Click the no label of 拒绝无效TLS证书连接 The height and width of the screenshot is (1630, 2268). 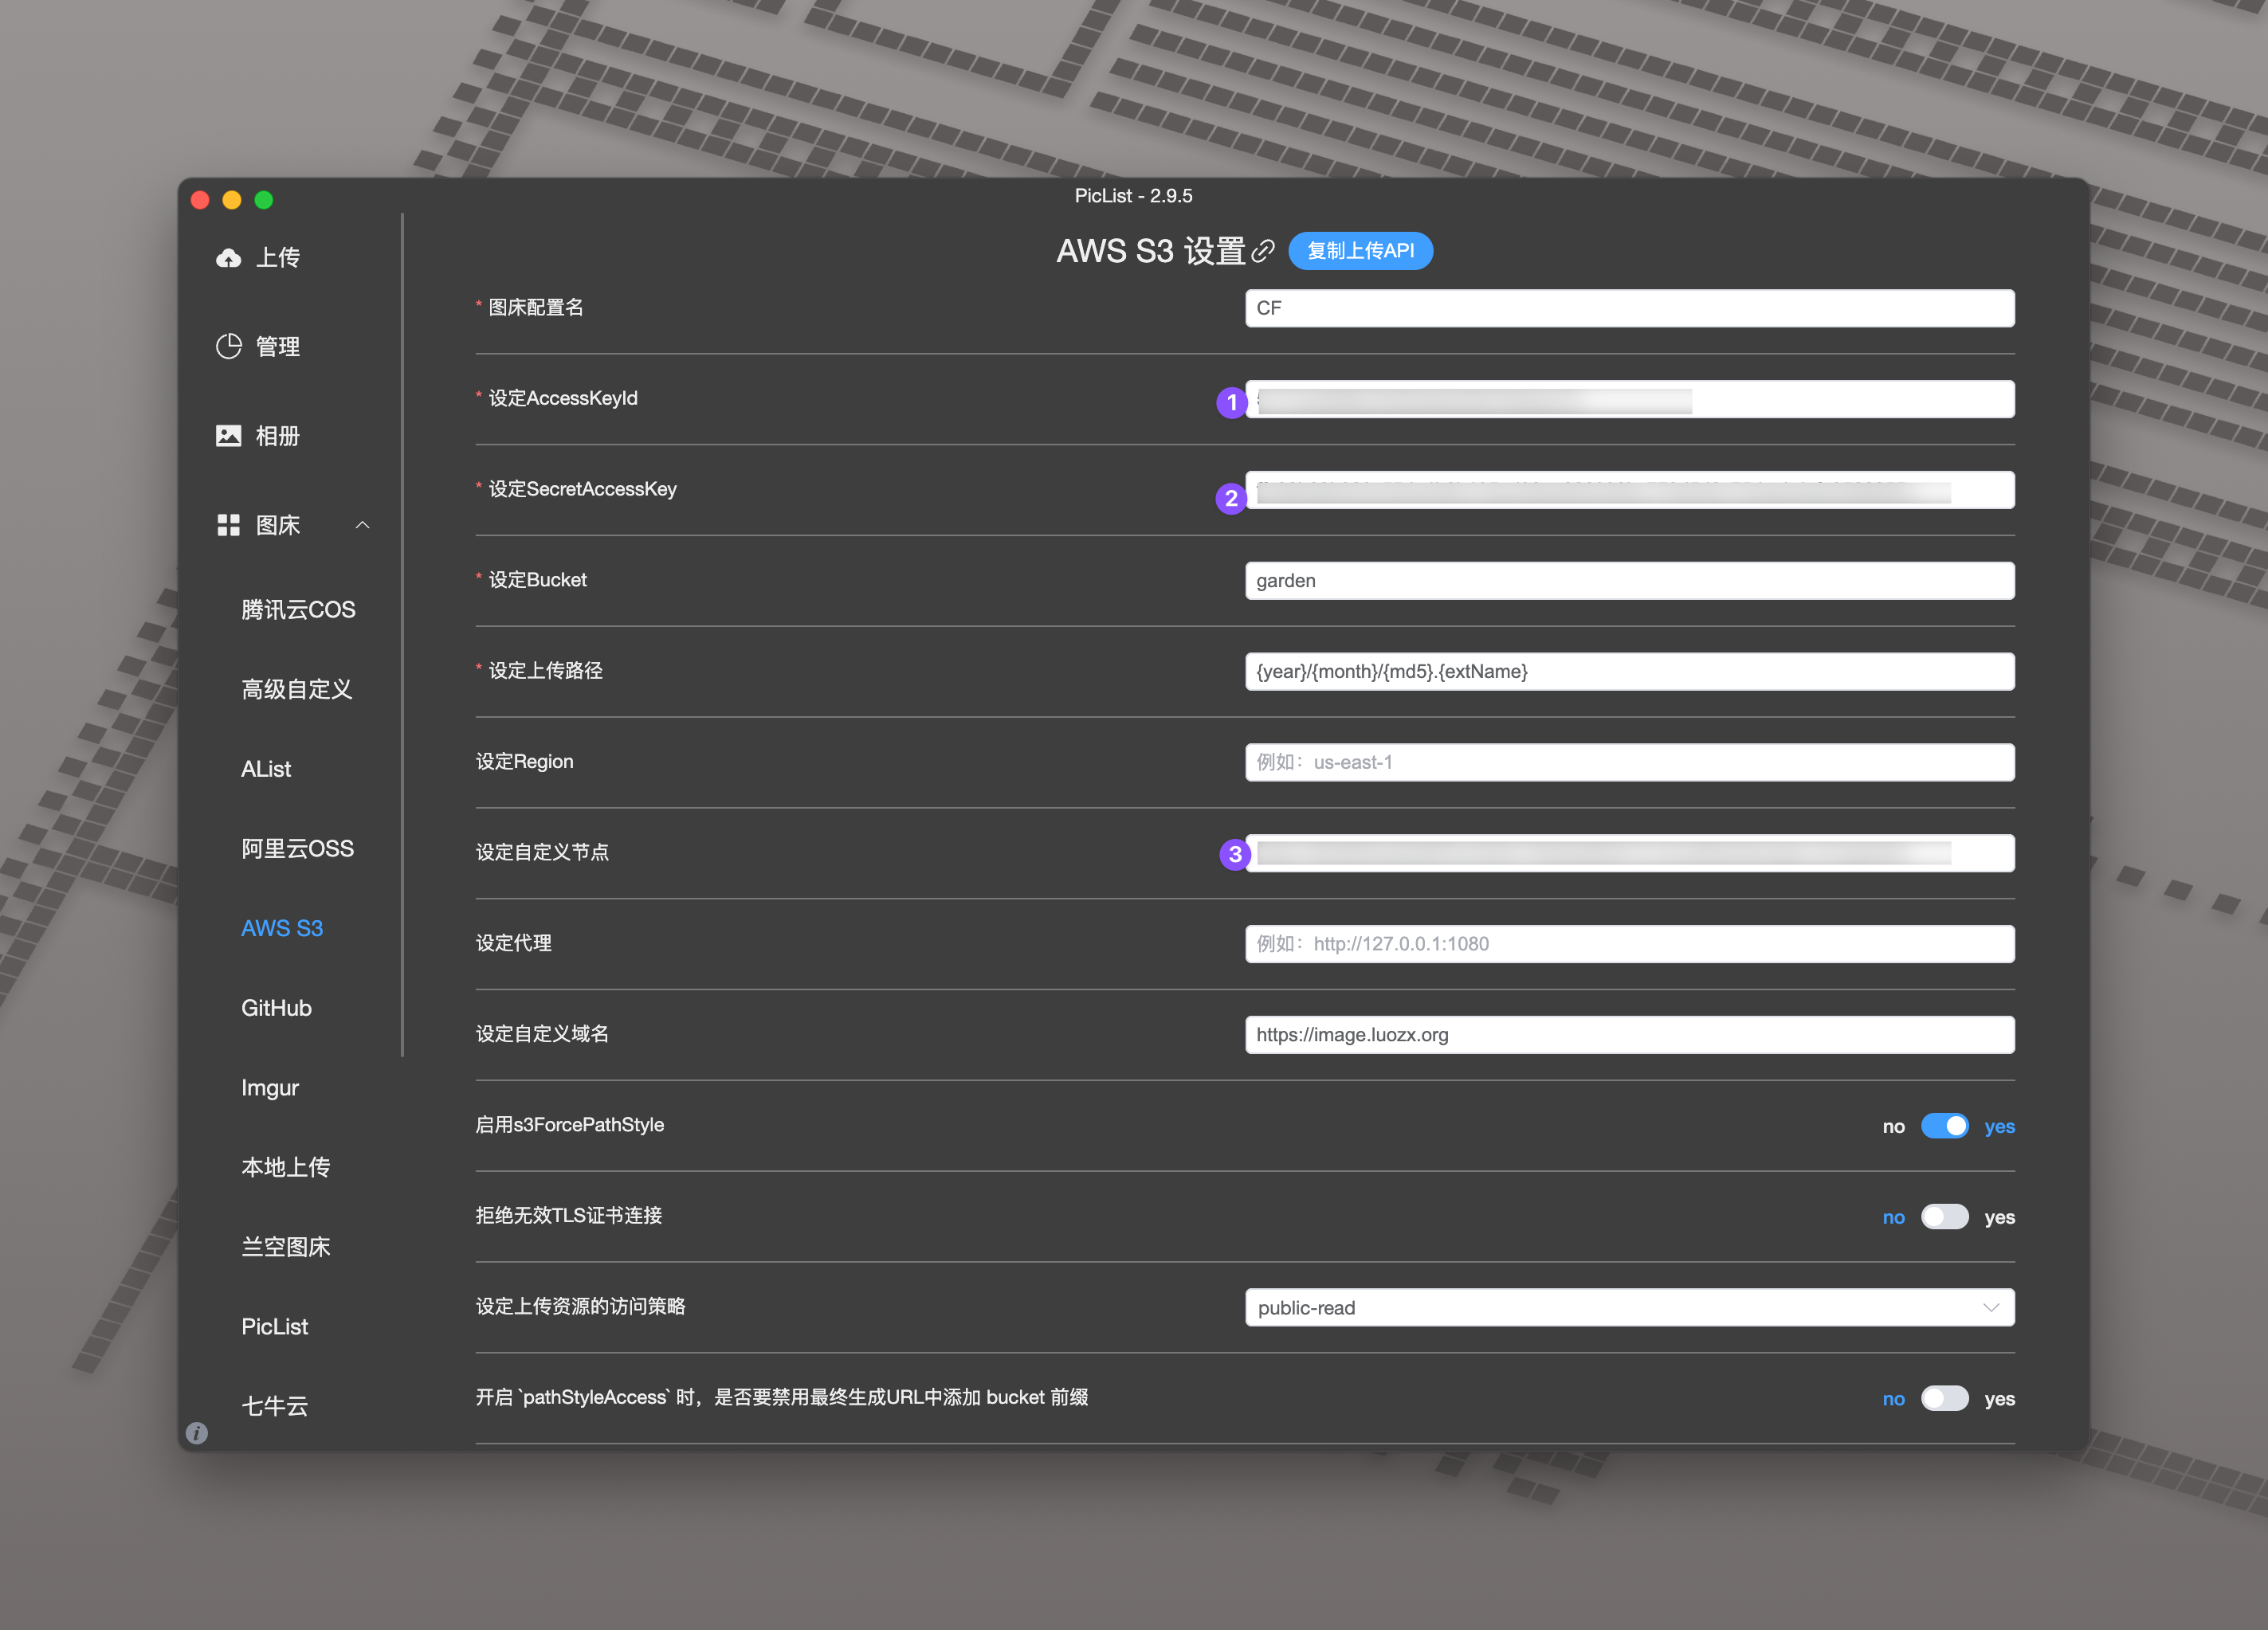coord(1893,1217)
